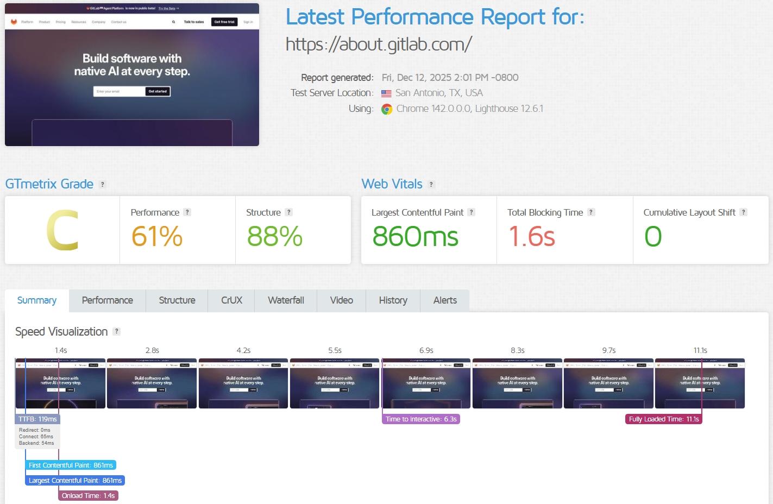The width and height of the screenshot is (773, 504).
Task: Select the 1.4s filmstrip frame
Action: (60, 383)
